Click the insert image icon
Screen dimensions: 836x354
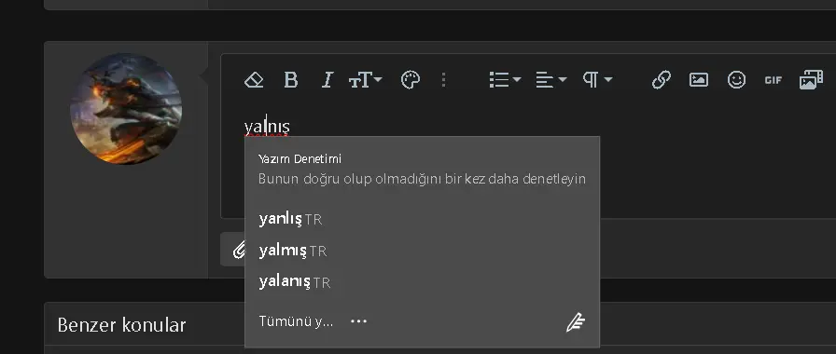point(699,80)
